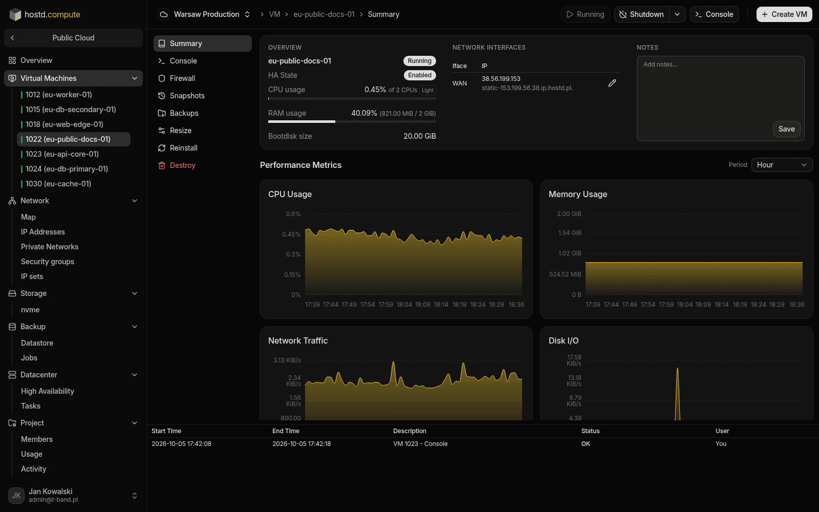
Task: Click the Warsaw Production cloud icon
Action: point(164,14)
